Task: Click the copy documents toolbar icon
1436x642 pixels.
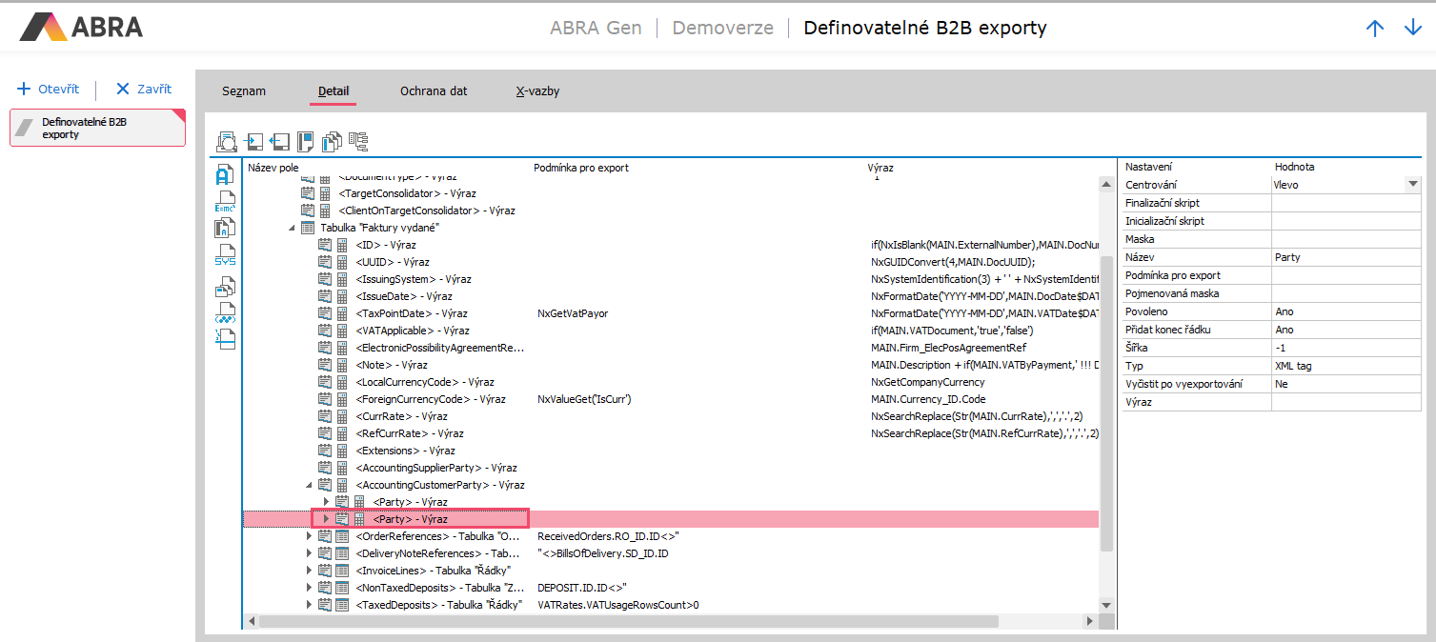Action: click(332, 142)
